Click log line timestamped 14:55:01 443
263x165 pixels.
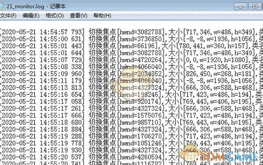coord(131,46)
